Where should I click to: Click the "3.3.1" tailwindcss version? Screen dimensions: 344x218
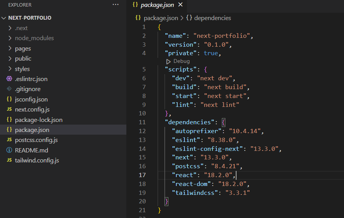238,193
